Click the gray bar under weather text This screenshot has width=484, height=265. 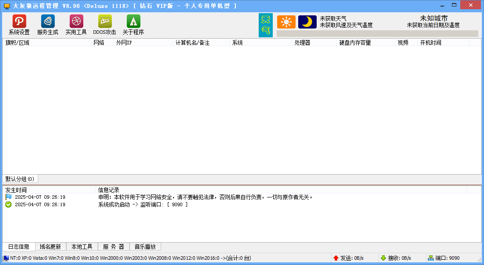click(x=377, y=33)
